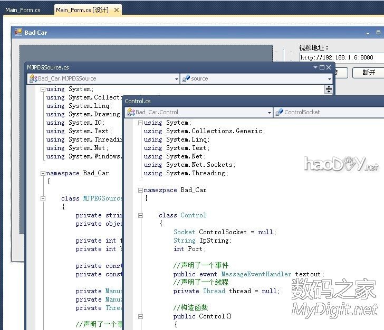
Task: Collapse namespace Bad_Car in MJPEGSource.cs
Action: coord(43,173)
